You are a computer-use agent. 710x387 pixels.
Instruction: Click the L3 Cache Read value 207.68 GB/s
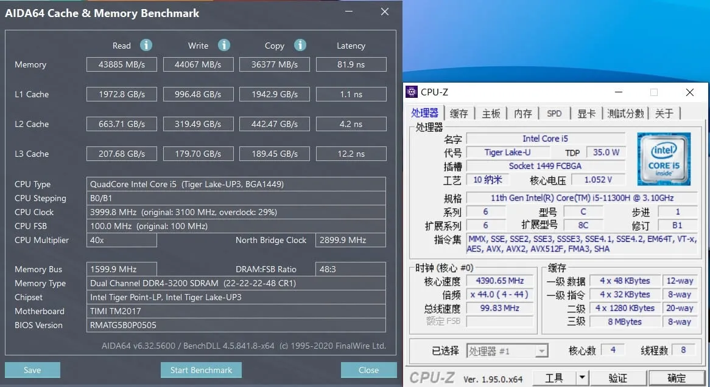[x=122, y=154]
